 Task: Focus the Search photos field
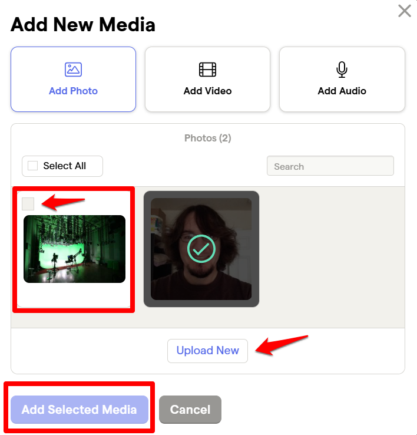(x=330, y=166)
